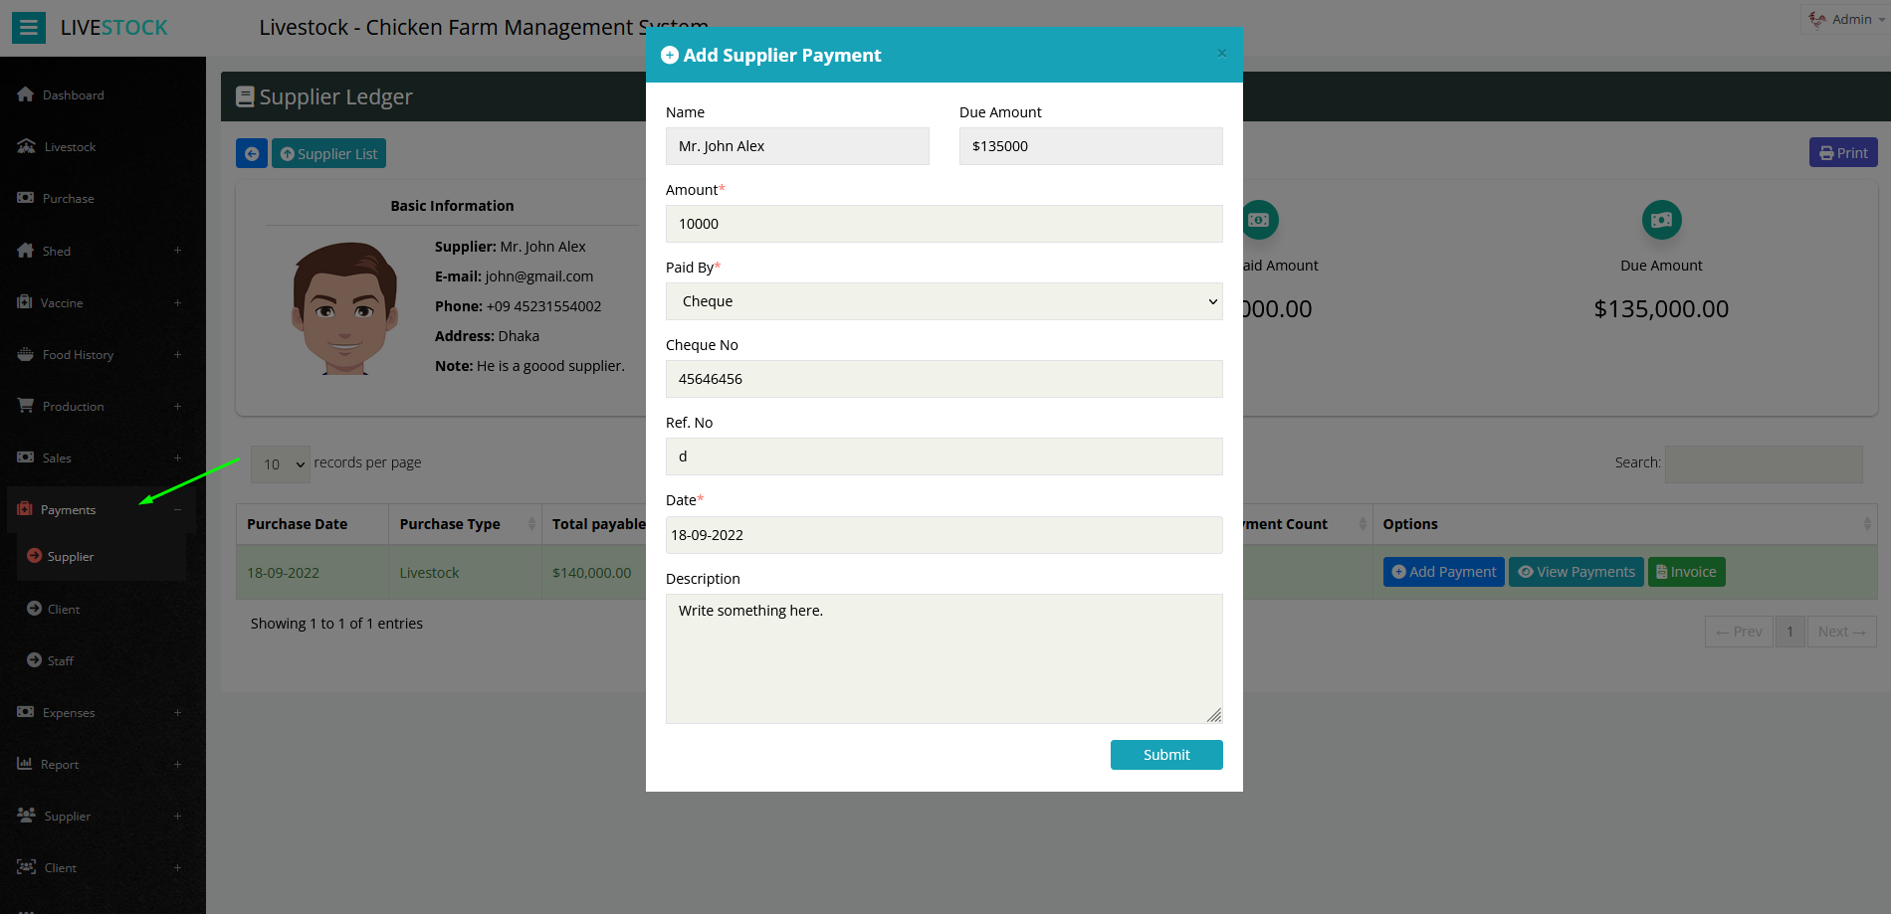
Task: Close the Add Supplier Payment dialog
Action: 1221,54
